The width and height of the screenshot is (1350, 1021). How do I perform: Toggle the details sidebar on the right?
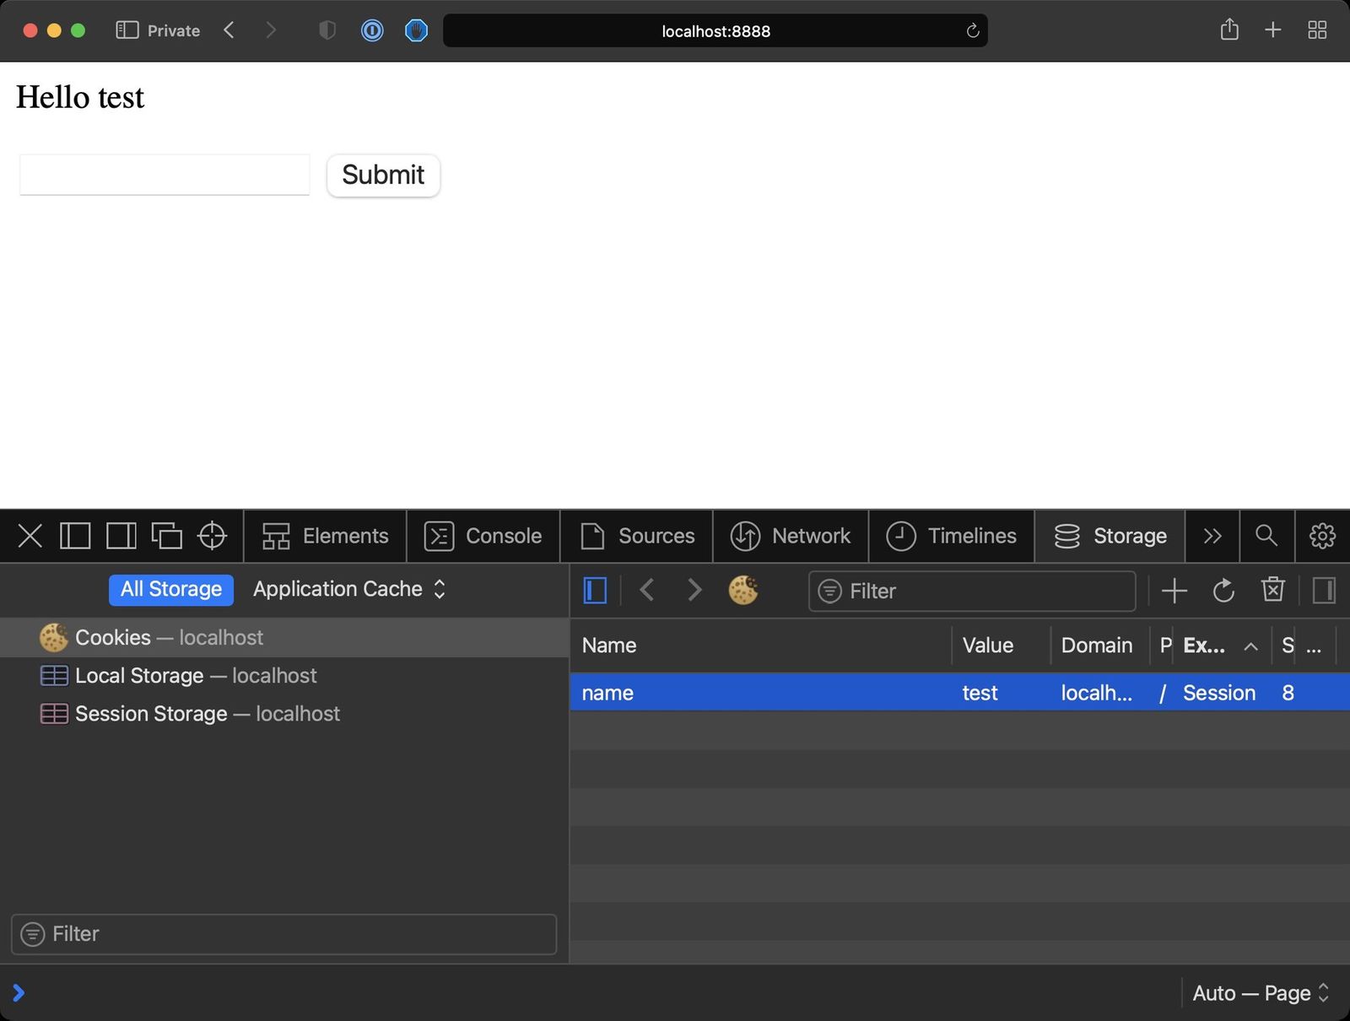coord(1324,590)
